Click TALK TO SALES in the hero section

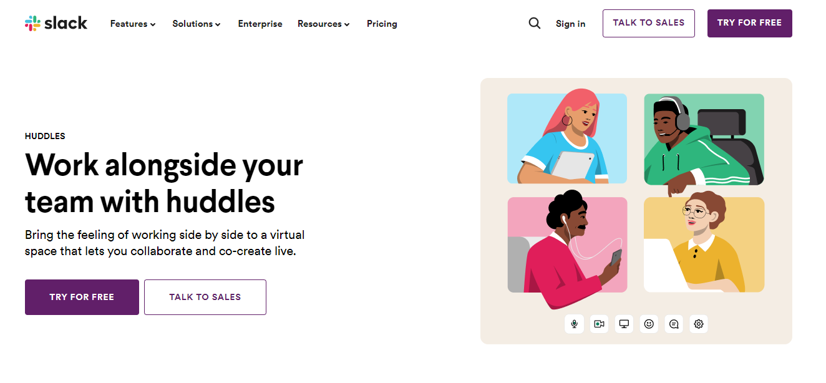click(205, 297)
